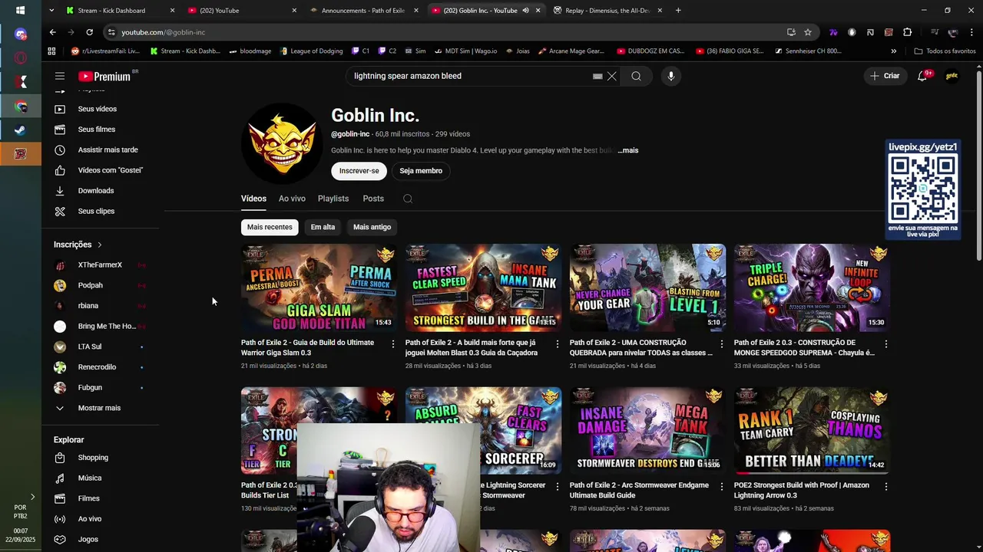Screen dimensions: 983x552
Task: Open options for Giga Slam video
Action: [x=393, y=343]
